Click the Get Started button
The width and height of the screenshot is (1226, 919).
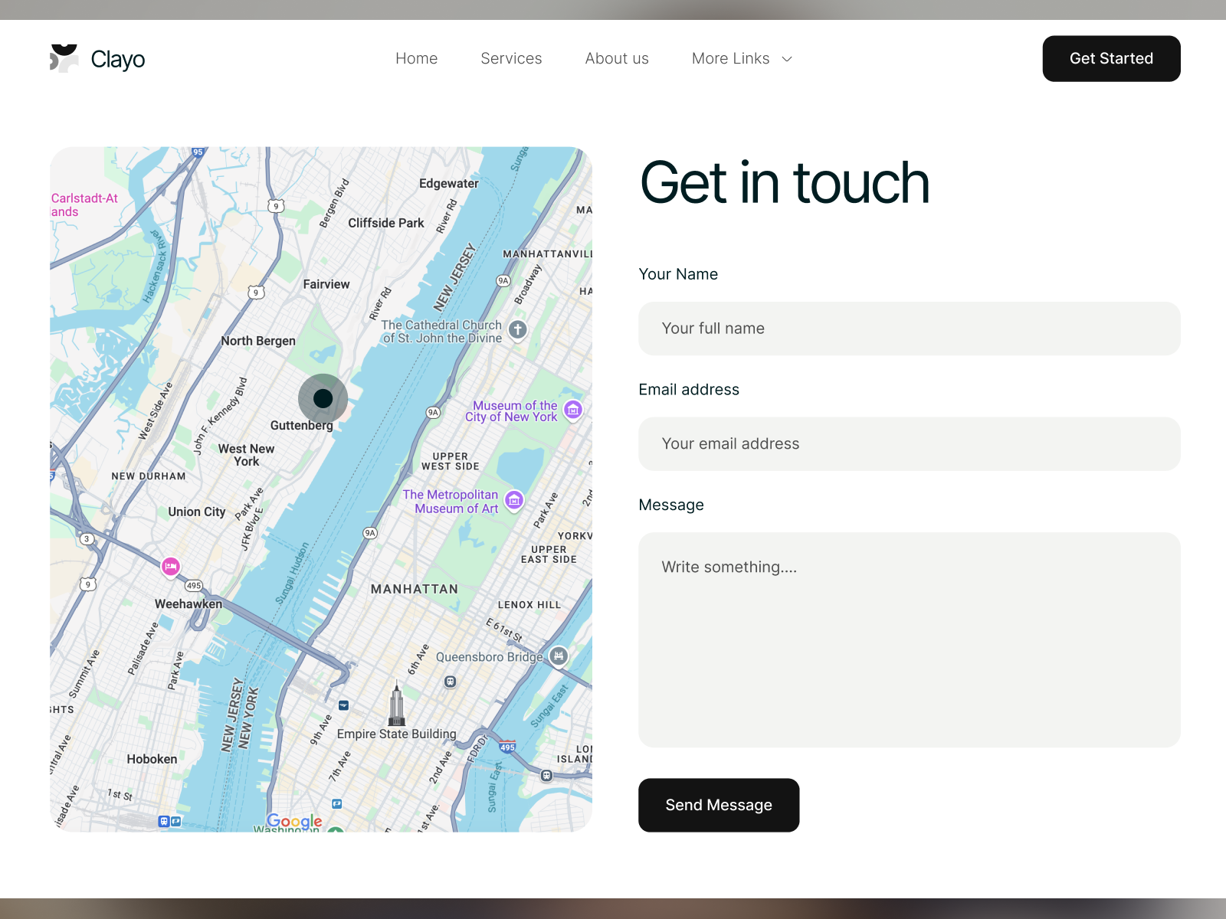pos(1111,58)
